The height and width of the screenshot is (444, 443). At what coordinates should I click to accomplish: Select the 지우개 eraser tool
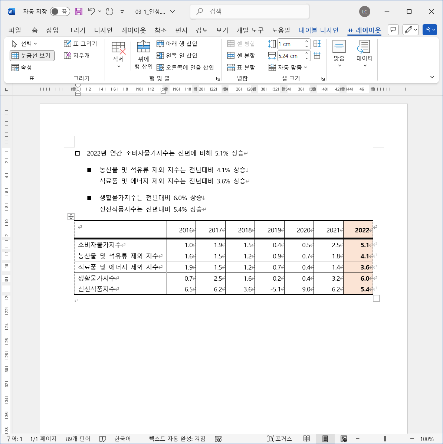click(x=77, y=56)
